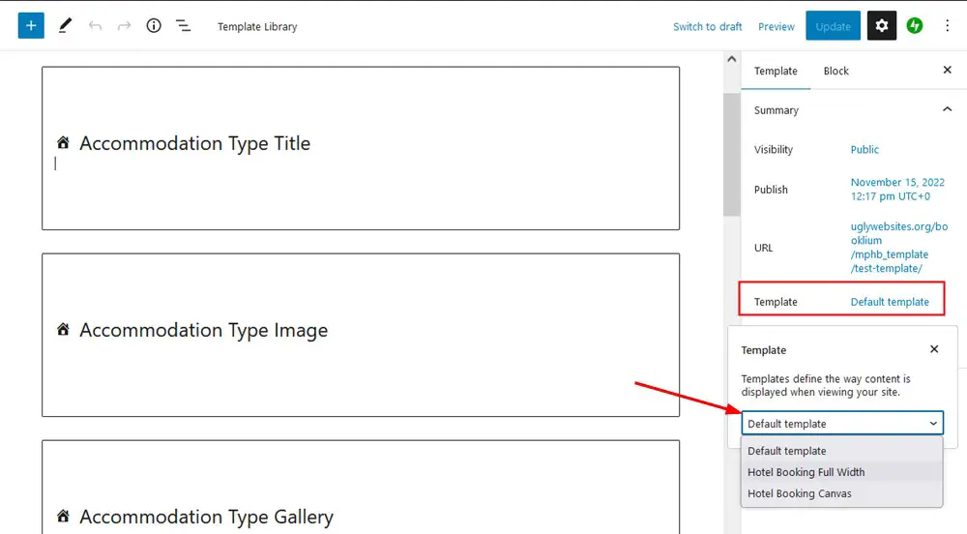Click the editor scrollbar up arrow
Viewport: 967px width, 534px height.
click(731, 59)
